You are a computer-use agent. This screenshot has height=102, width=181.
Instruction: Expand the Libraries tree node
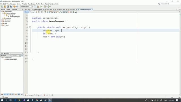click(x=3, y=18)
